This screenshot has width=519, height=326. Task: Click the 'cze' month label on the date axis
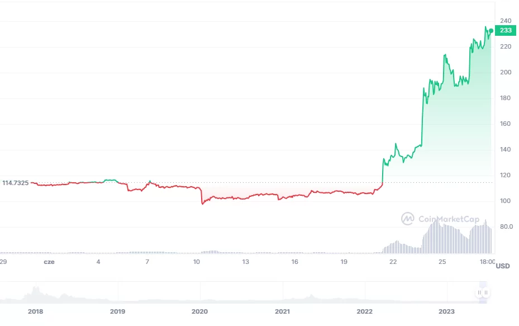click(x=49, y=262)
